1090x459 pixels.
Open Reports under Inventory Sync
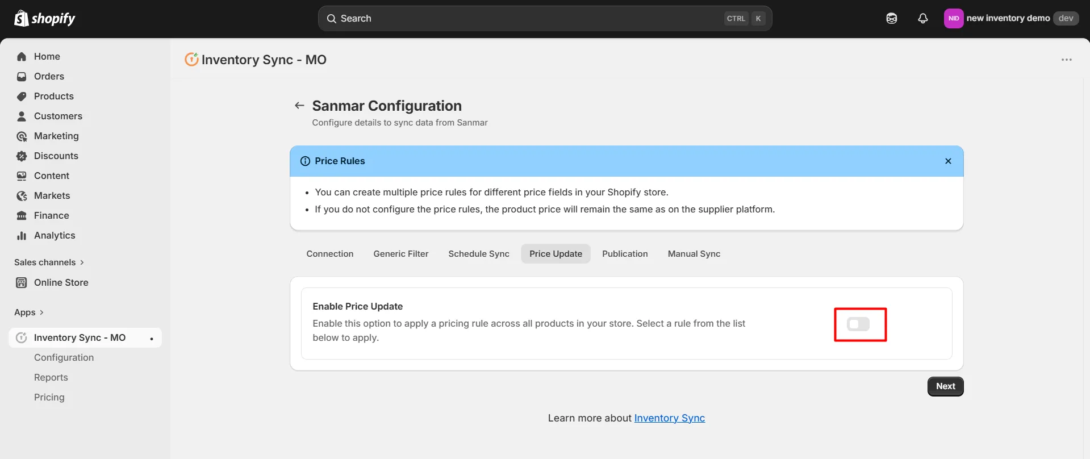[x=51, y=378]
